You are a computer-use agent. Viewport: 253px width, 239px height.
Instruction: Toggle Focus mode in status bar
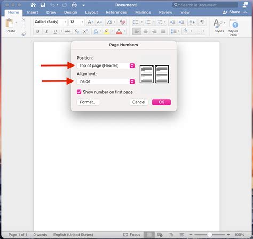132,235
